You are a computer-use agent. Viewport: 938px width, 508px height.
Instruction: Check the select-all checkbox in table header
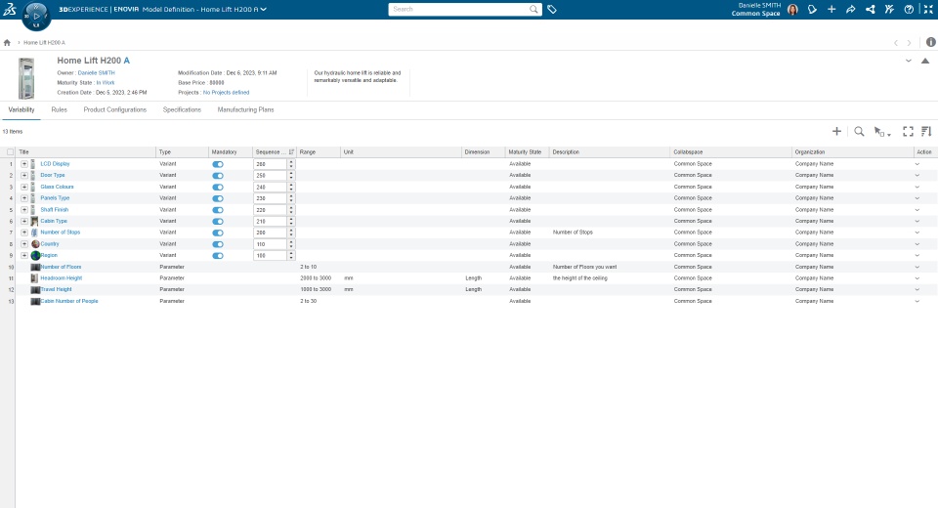point(10,152)
